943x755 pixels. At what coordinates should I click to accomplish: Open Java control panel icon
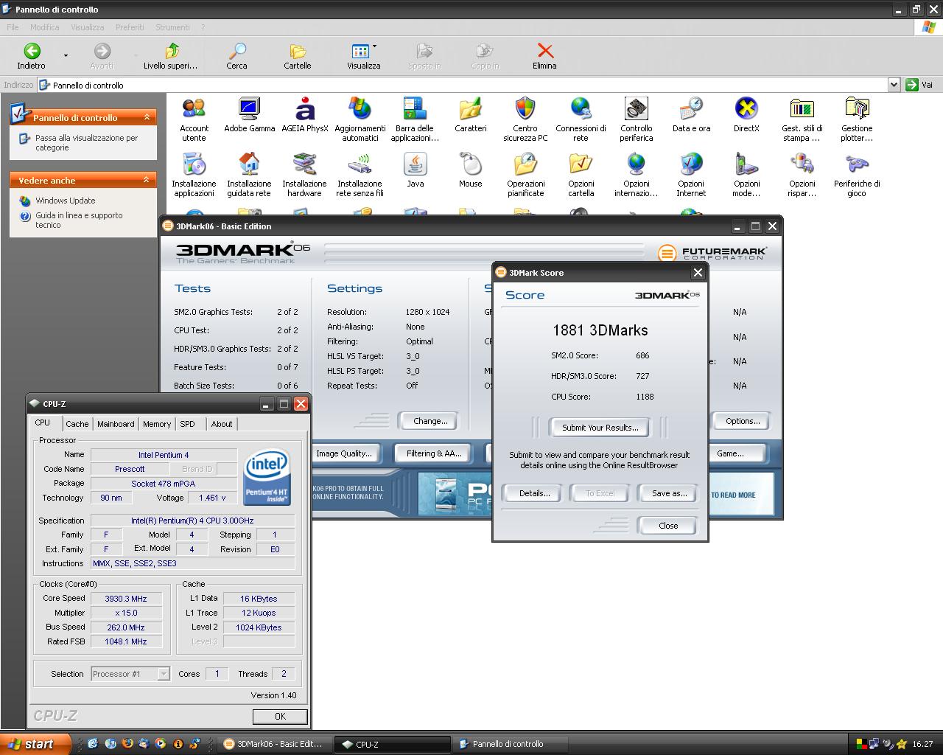coord(416,170)
